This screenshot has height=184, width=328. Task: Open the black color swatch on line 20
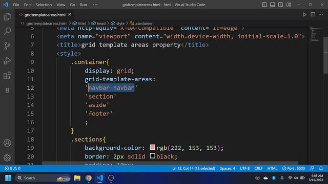coord(153,156)
